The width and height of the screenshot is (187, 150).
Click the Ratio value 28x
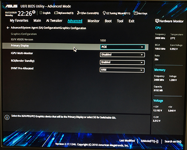point(156,59)
